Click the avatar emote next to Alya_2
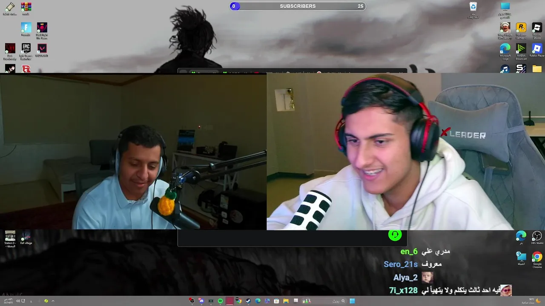The image size is (545, 306). pyautogui.click(x=427, y=278)
